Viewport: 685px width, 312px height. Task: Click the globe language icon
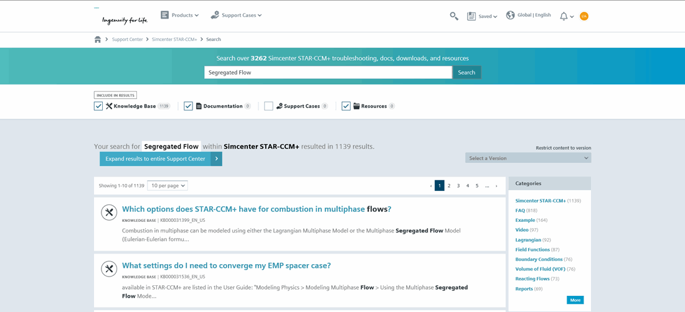(x=510, y=16)
